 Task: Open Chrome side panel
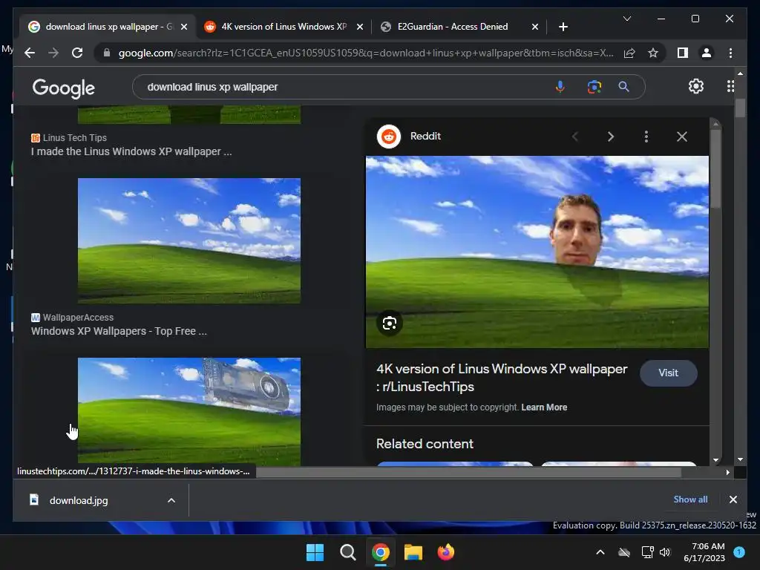tap(683, 53)
